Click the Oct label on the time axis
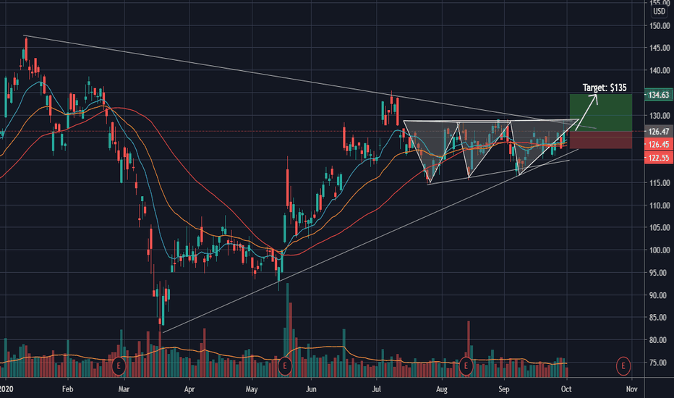This screenshot has width=674, height=398. [566, 389]
